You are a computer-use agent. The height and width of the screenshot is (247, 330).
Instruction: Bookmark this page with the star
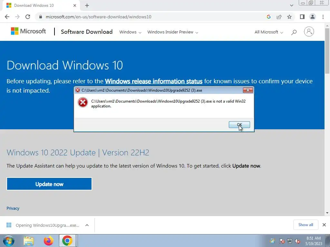[x=289, y=17]
